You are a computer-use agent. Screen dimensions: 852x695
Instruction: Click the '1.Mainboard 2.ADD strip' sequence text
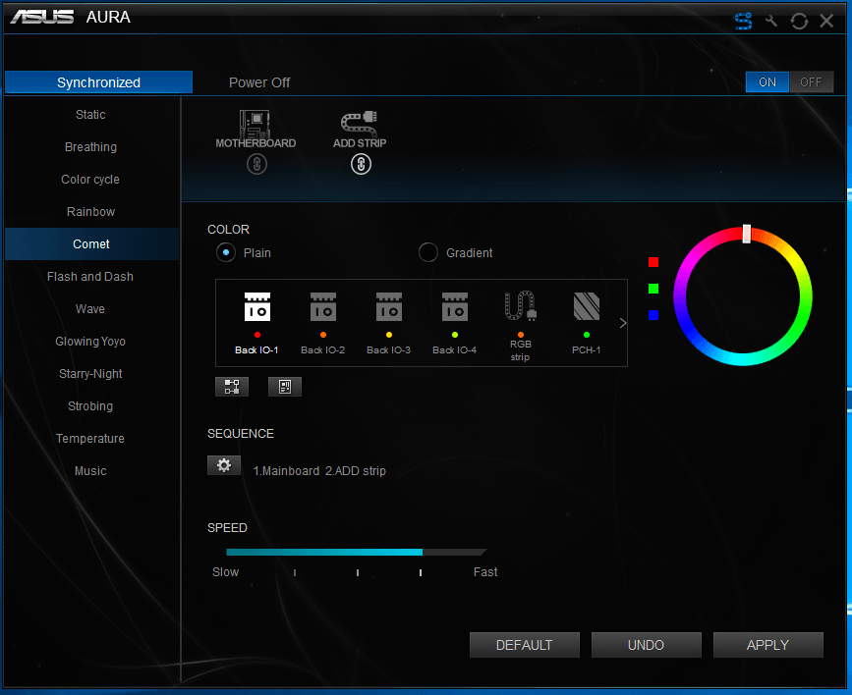pyautogui.click(x=319, y=471)
